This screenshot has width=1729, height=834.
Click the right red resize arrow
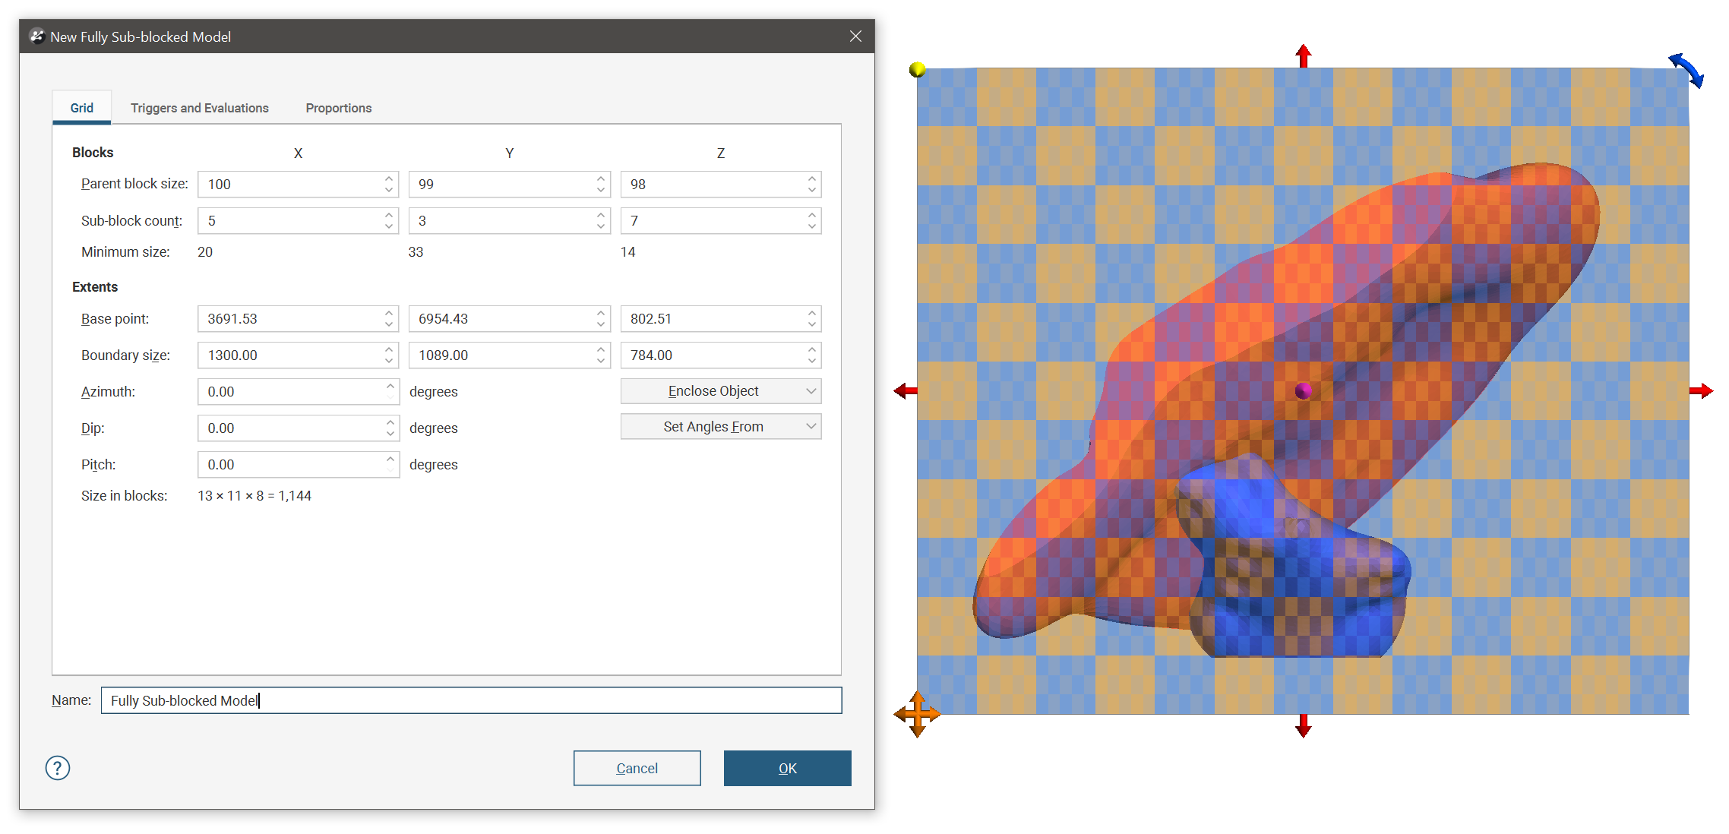coord(1702,391)
